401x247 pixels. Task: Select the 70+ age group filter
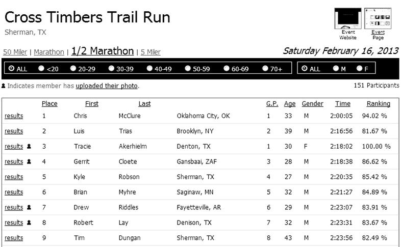[265, 69]
